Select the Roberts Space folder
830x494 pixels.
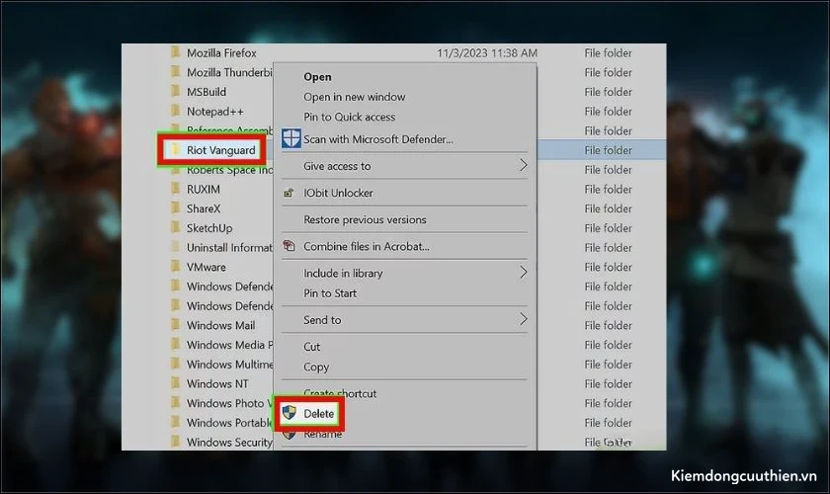[229, 170]
